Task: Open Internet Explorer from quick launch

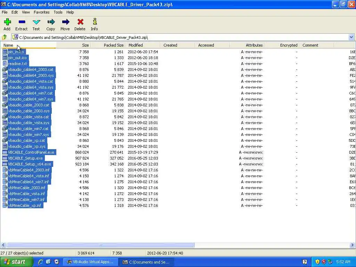Action: coord(41,262)
